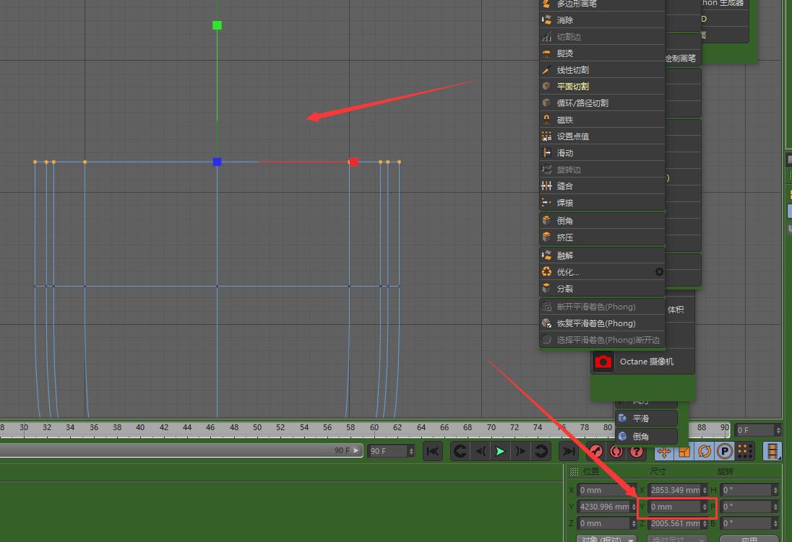Viewport: 792px width, 542px height.
Task: Open the render preview filmstrip icon
Action: 771,452
